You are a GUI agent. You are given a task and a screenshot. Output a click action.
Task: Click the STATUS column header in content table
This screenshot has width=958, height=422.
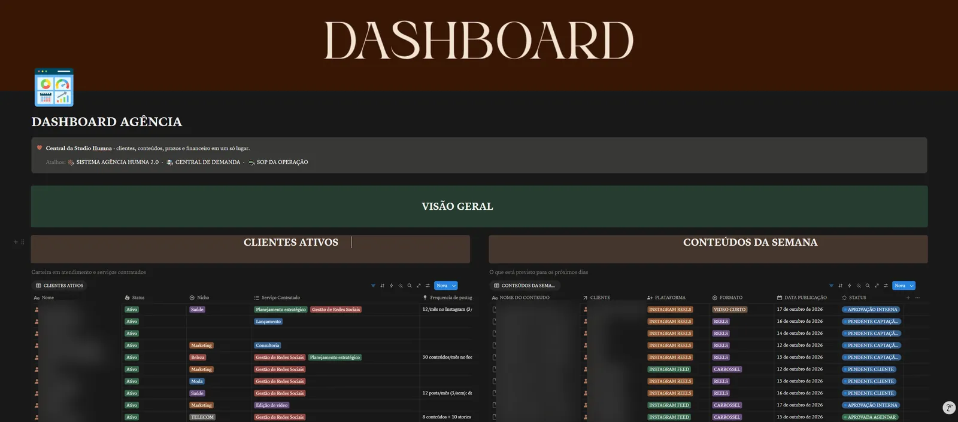click(854, 298)
